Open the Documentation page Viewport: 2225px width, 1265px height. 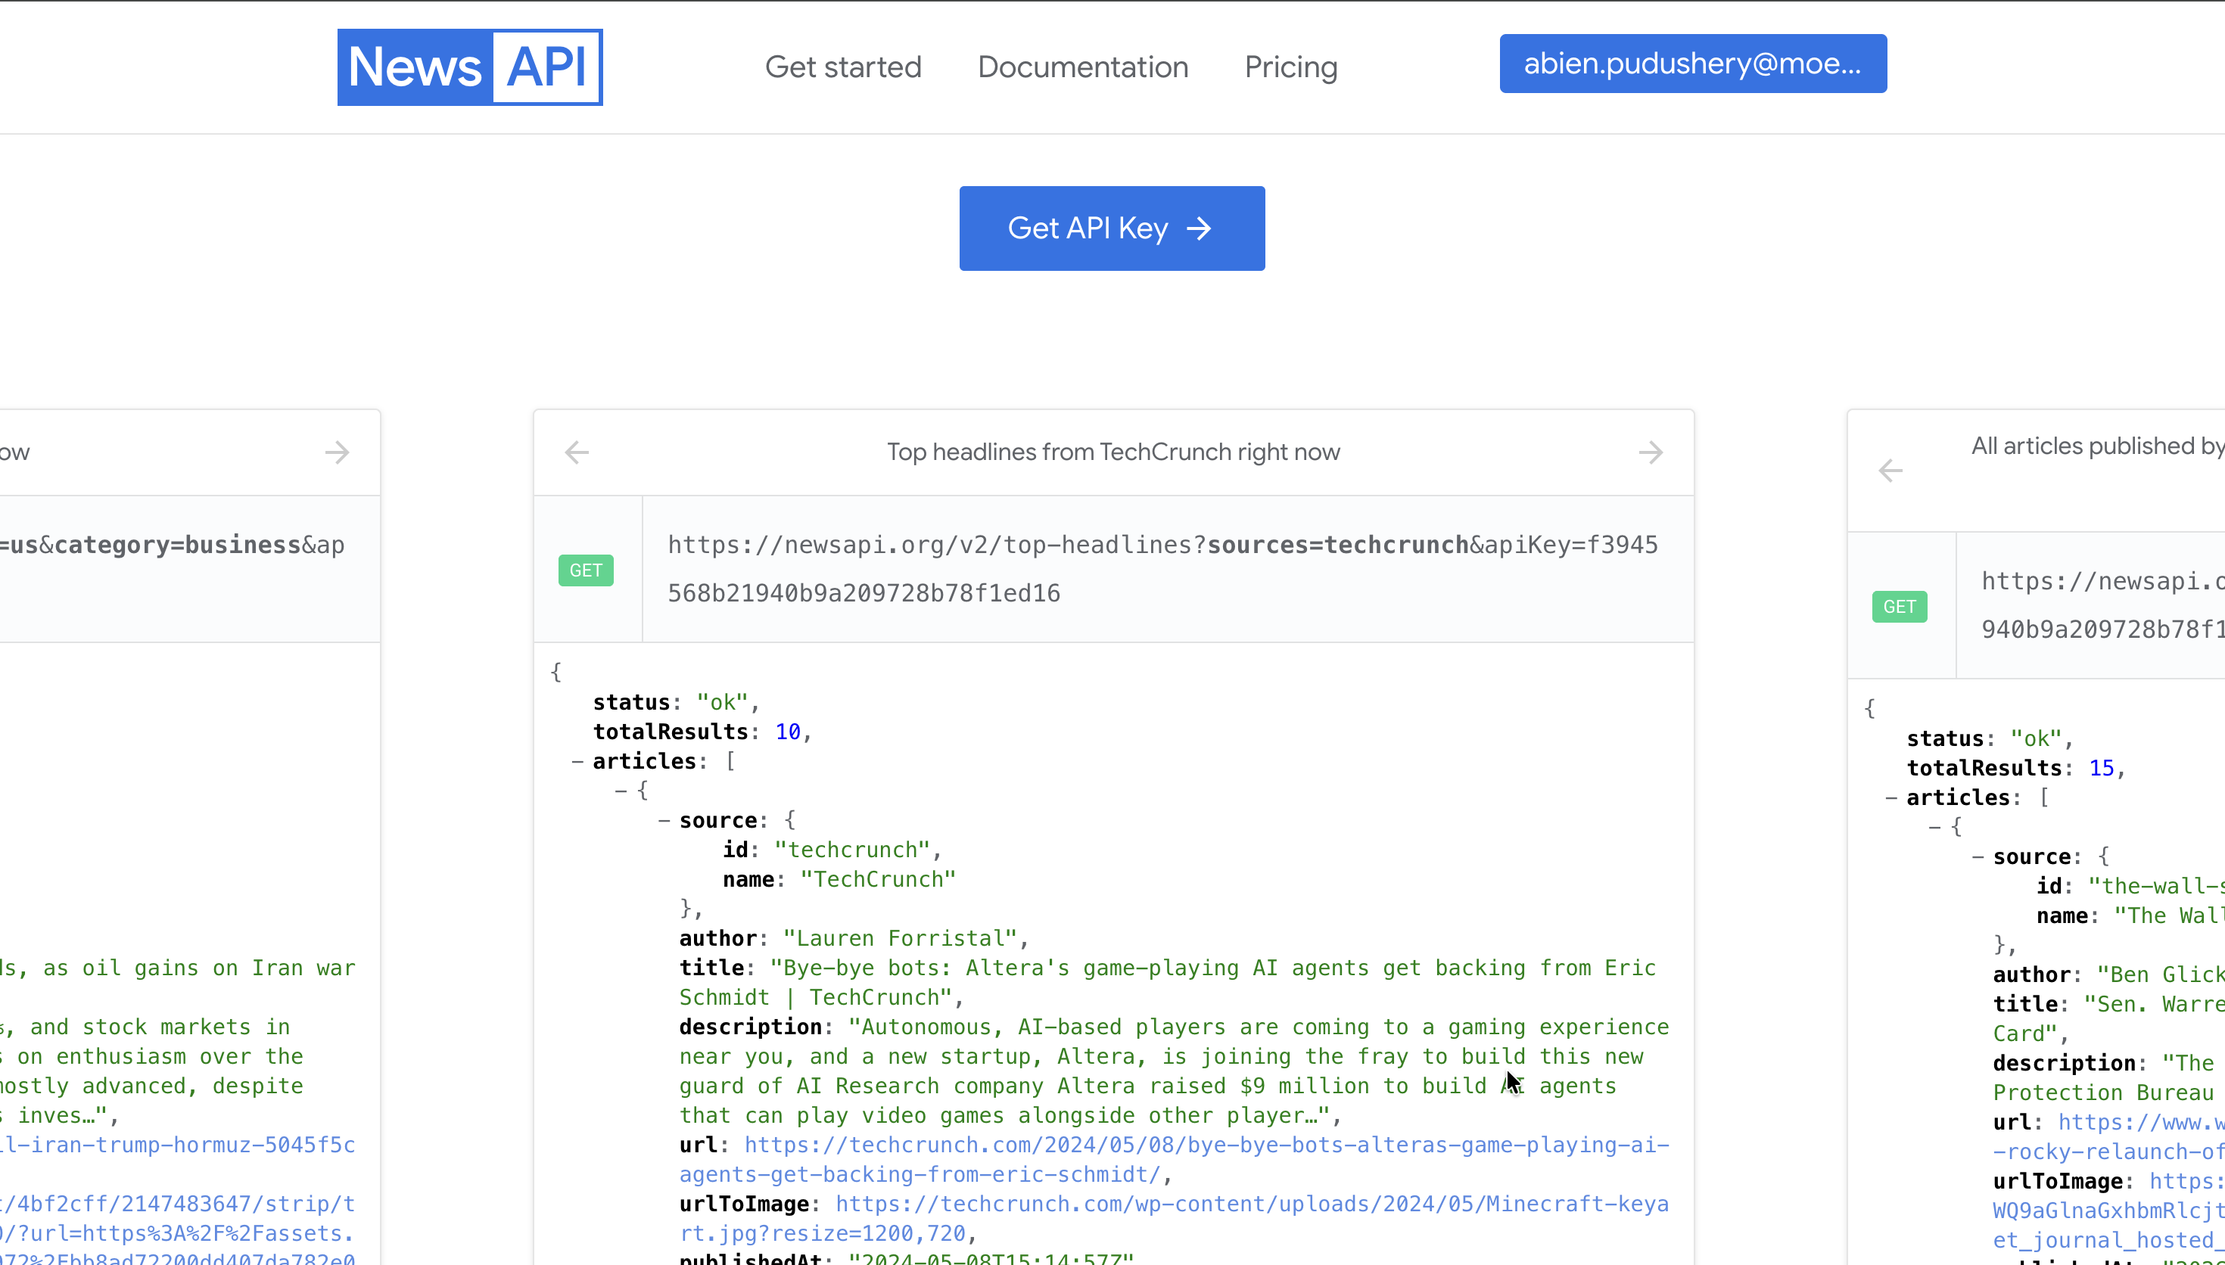1082,67
